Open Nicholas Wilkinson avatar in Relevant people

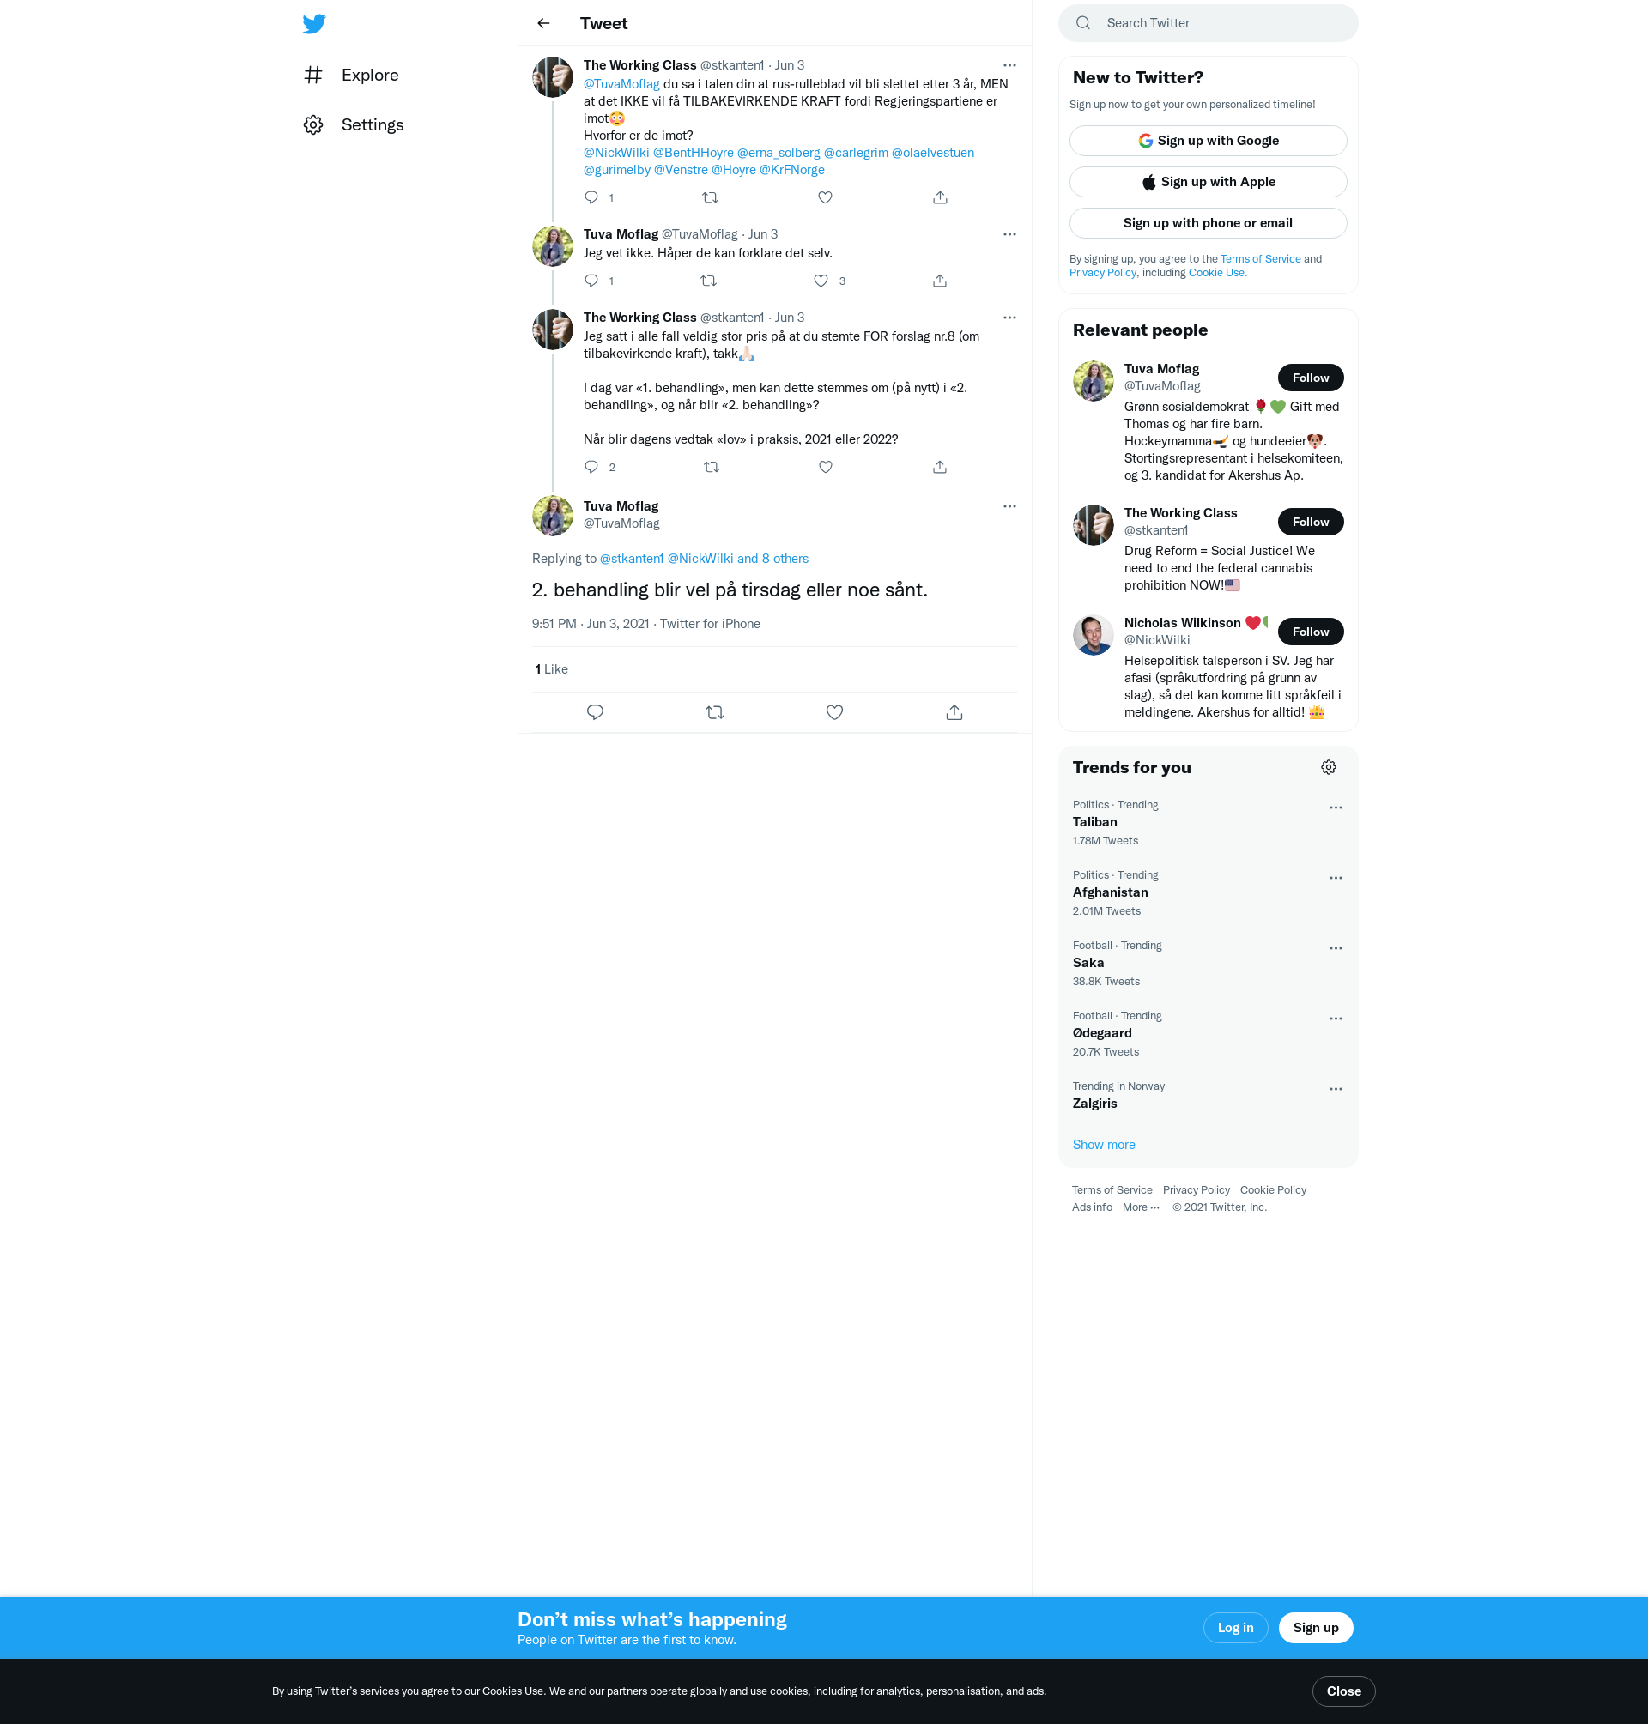[x=1093, y=635]
